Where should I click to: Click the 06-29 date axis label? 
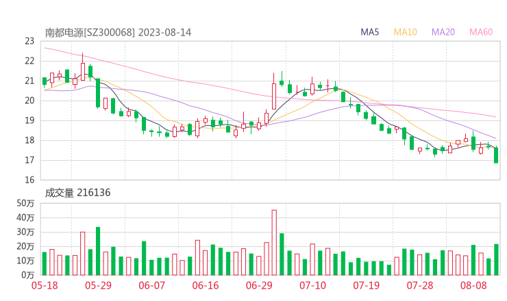coord(259,285)
